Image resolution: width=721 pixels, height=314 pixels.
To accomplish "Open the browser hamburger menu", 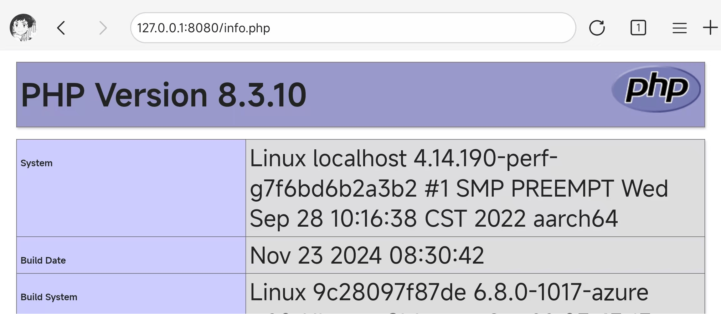I will click(x=679, y=28).
